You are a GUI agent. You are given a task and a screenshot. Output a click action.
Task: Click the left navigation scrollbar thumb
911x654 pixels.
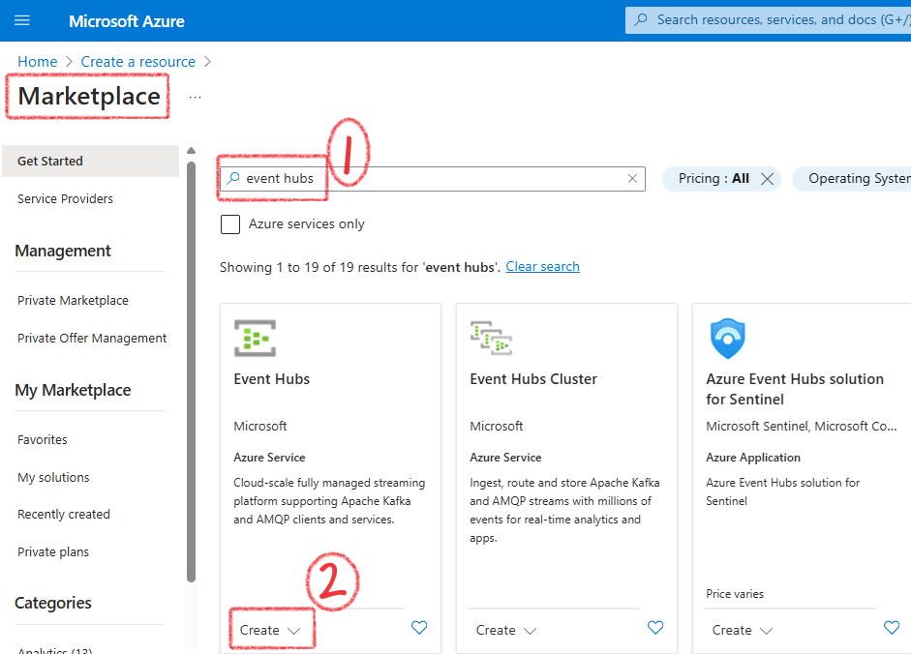(191, 372)
